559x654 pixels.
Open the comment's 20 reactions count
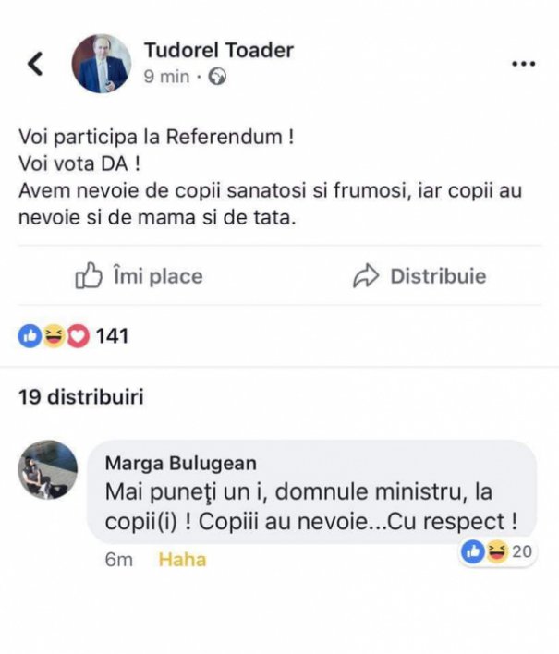[522, 552]
